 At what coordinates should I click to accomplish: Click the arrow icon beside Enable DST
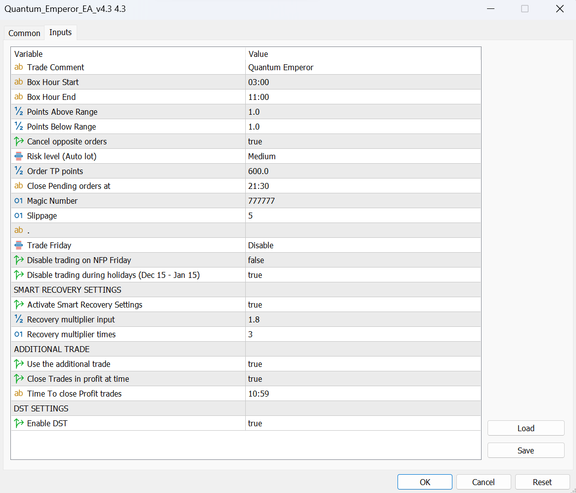click(x=18, y=423)
